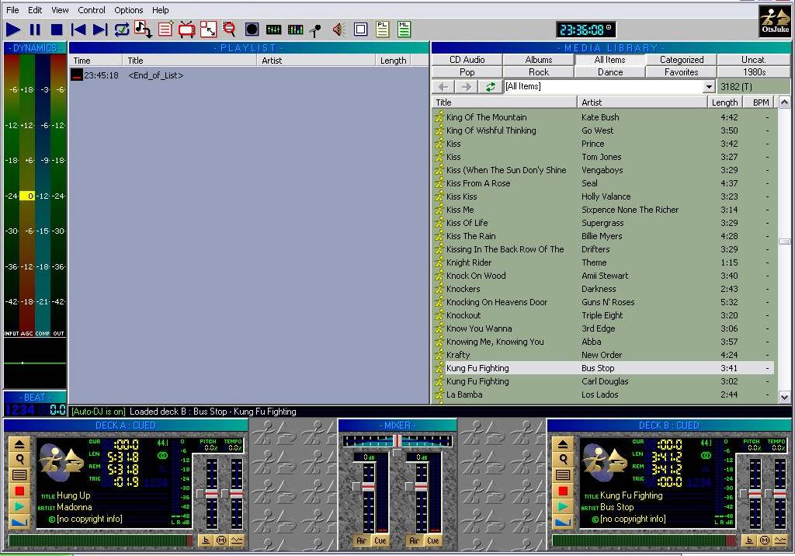
Task: Expand the [All Items] dropdown
Action: click(x=709, y=87)
